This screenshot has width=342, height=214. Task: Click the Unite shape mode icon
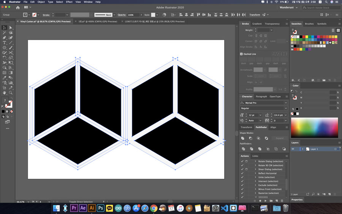pos(242,138)
